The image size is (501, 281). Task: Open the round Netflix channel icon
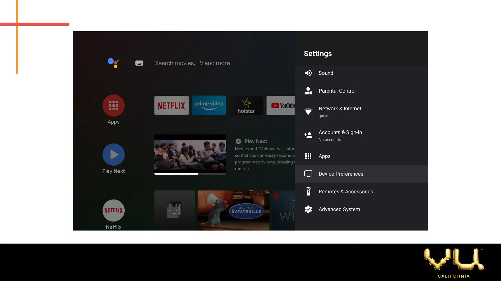114,210
